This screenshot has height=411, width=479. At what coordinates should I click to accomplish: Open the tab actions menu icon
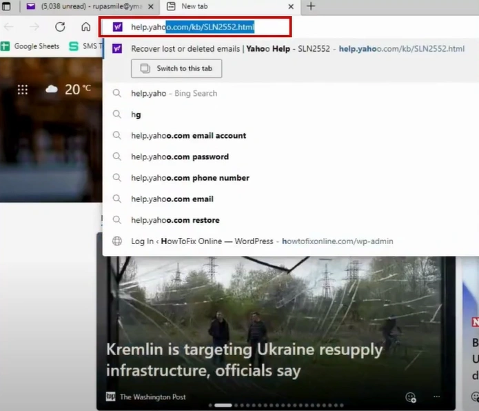coord(6,6)
